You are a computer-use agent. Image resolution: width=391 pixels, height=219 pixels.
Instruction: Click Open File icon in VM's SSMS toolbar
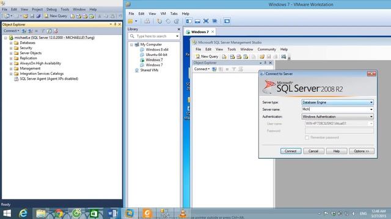pos(262,57)
